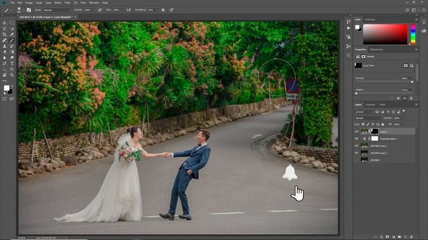428x240 pixels.
Task: Show the bottom layer via visibility box
Action: [x=356, y=160]
